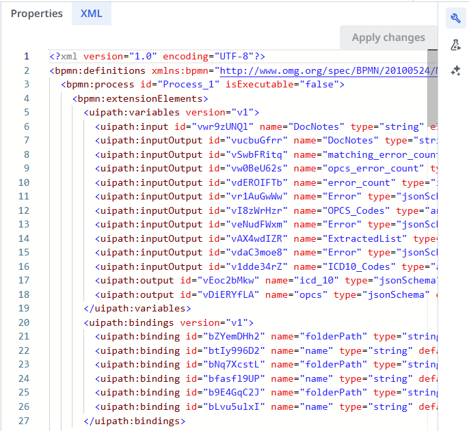Click the editor's vertical scrollbar thumb
469x431 pixels.
tap(432, 75)
